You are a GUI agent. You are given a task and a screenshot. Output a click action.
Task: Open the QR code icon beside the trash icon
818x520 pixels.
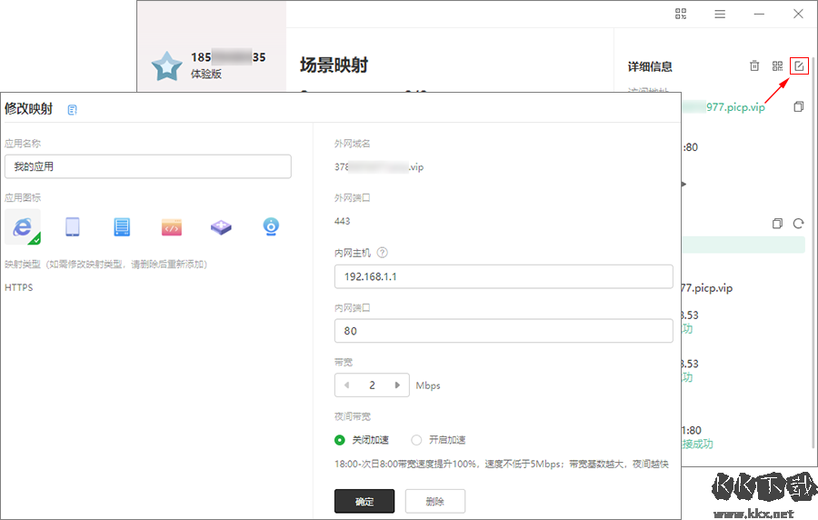[777, 65]
